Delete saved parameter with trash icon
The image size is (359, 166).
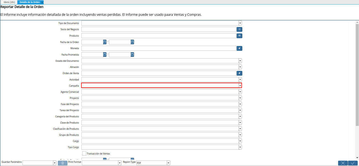[x=63, y=163]
